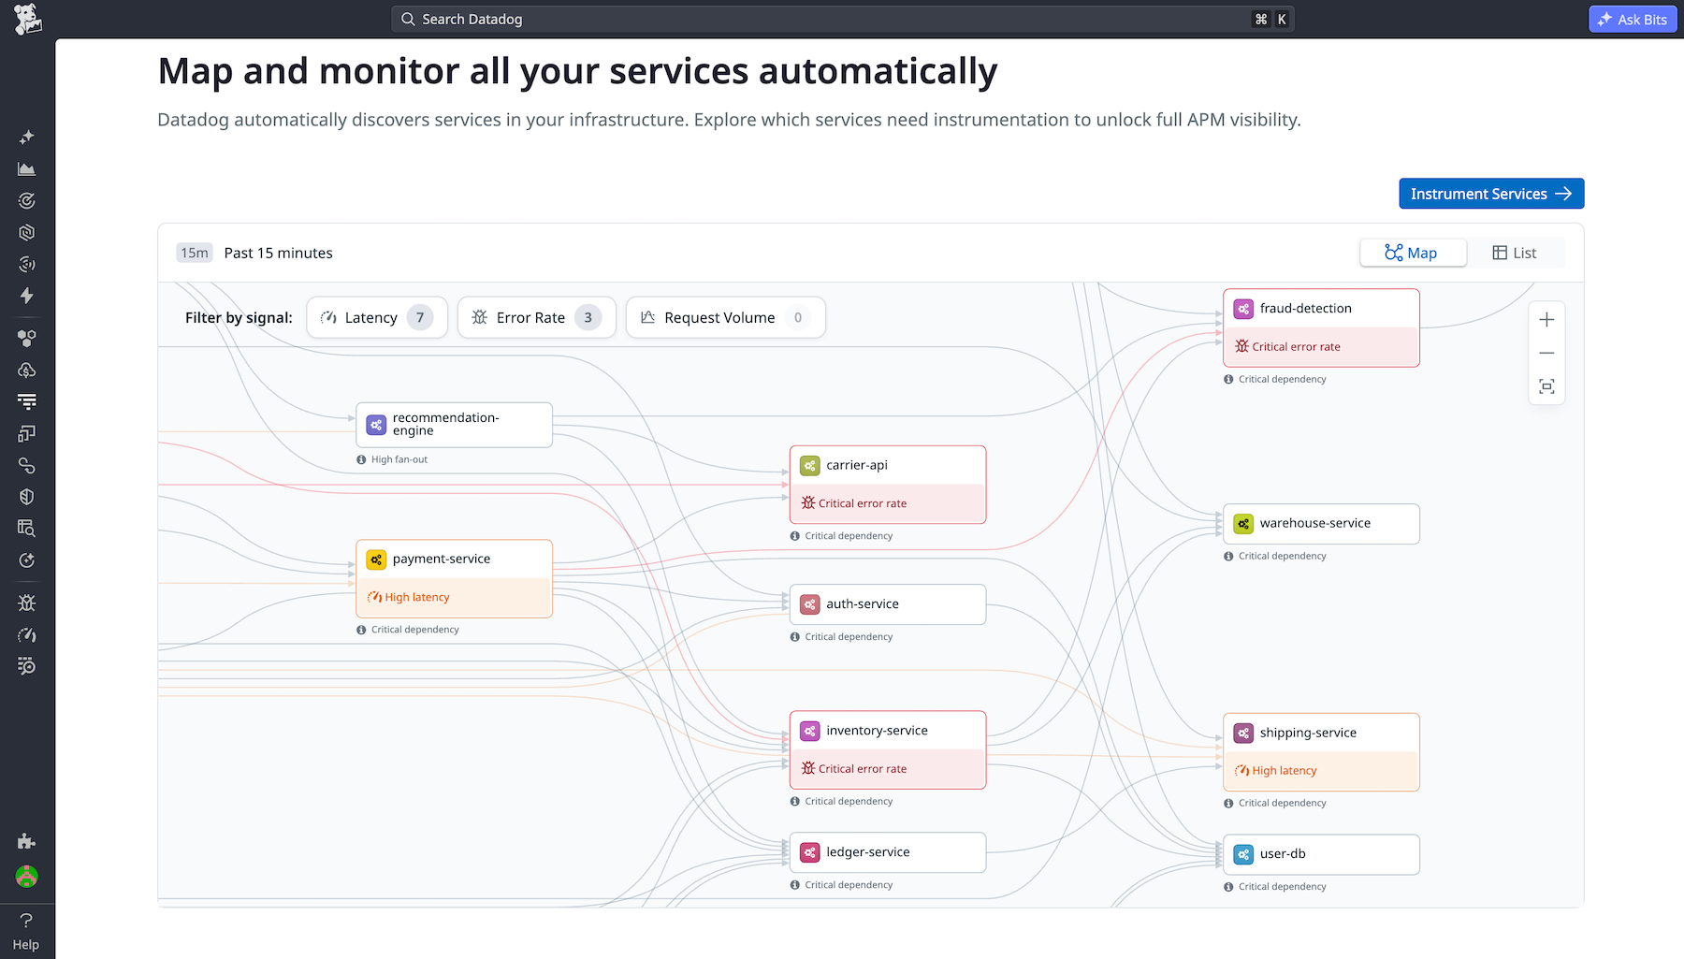Click the user-db blue node icon
This screenshot has height=959, width=1684.
point(1243,854)
